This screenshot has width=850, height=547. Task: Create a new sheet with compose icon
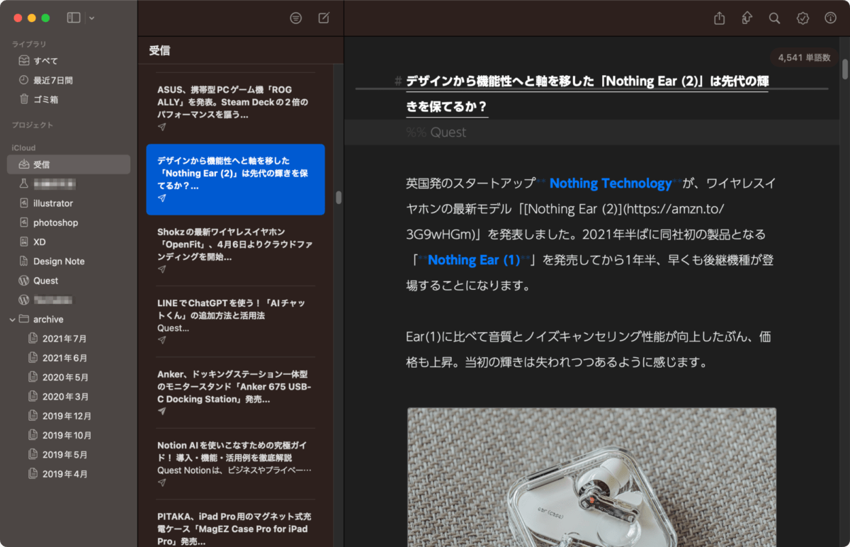324,18
